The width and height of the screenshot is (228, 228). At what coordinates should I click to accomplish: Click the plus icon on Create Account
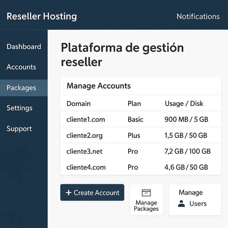(x=69, y=193)
